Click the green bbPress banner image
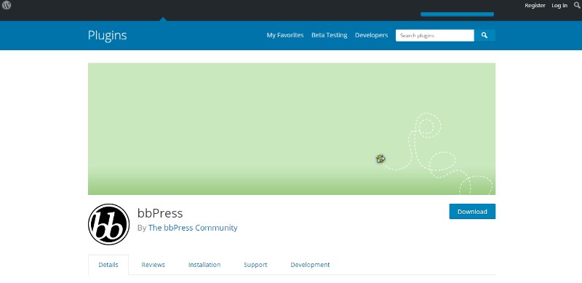This screenshot has height=283, width=582. click(x=292, y=129)
